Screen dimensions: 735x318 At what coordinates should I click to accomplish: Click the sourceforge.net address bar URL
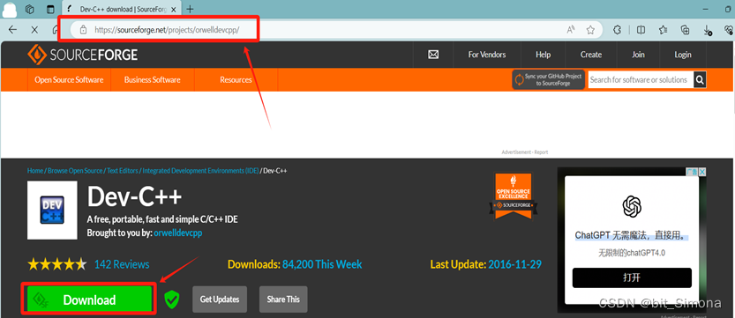click(x=167, y=30)
